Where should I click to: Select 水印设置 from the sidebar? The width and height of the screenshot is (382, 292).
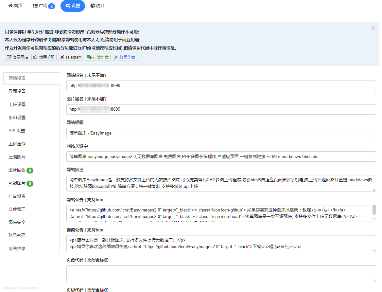click(x=17, y=118)
